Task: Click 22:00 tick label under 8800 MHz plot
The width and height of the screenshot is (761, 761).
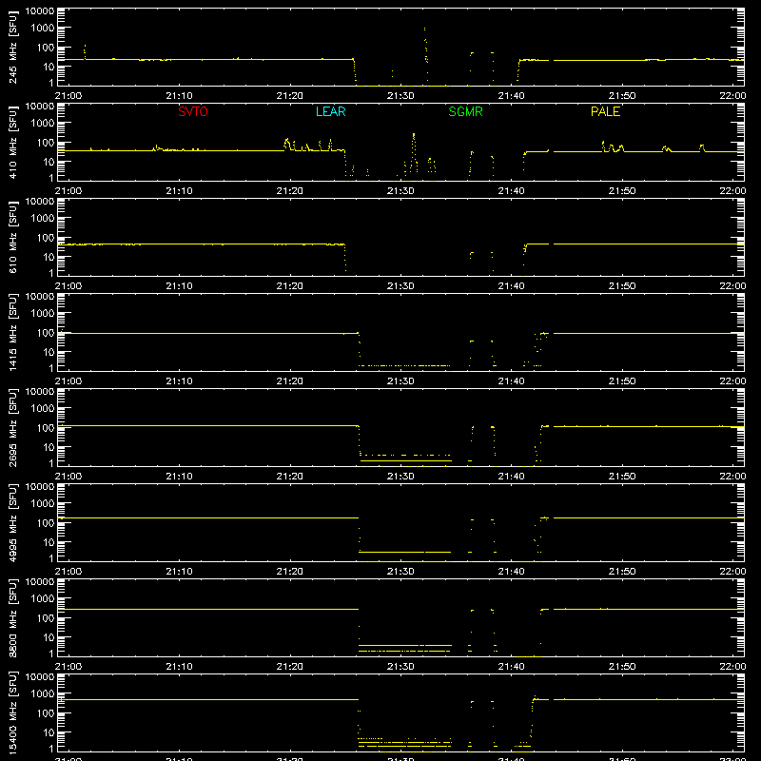Action: [732, 667]
